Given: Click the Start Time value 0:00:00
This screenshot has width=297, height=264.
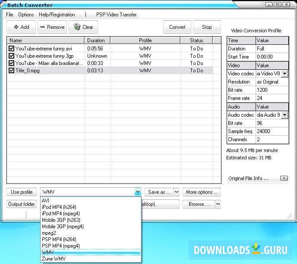Looking at the screenshot, I should [272, 57].
